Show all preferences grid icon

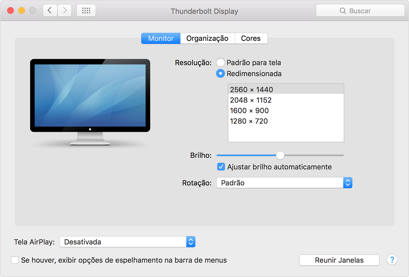click(86, 11)
